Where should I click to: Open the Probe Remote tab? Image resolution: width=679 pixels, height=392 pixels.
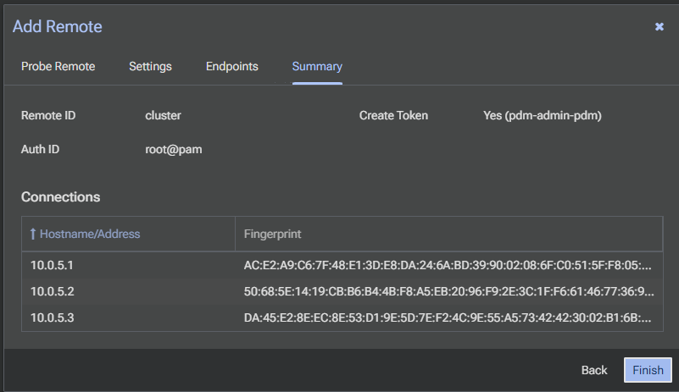click(58, 66)
